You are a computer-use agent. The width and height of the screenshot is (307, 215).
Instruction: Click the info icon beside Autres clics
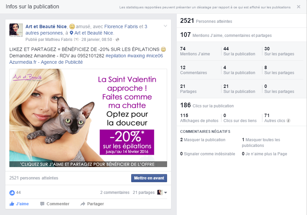(288, 121)
